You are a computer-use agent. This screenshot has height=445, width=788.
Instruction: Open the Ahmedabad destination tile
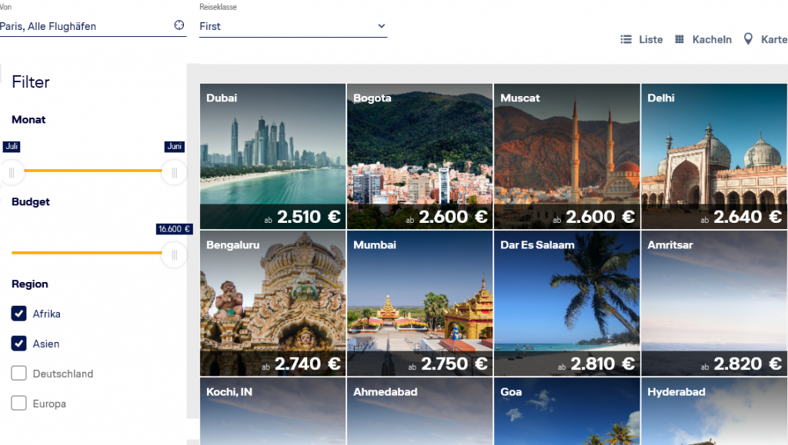[419, 411]
